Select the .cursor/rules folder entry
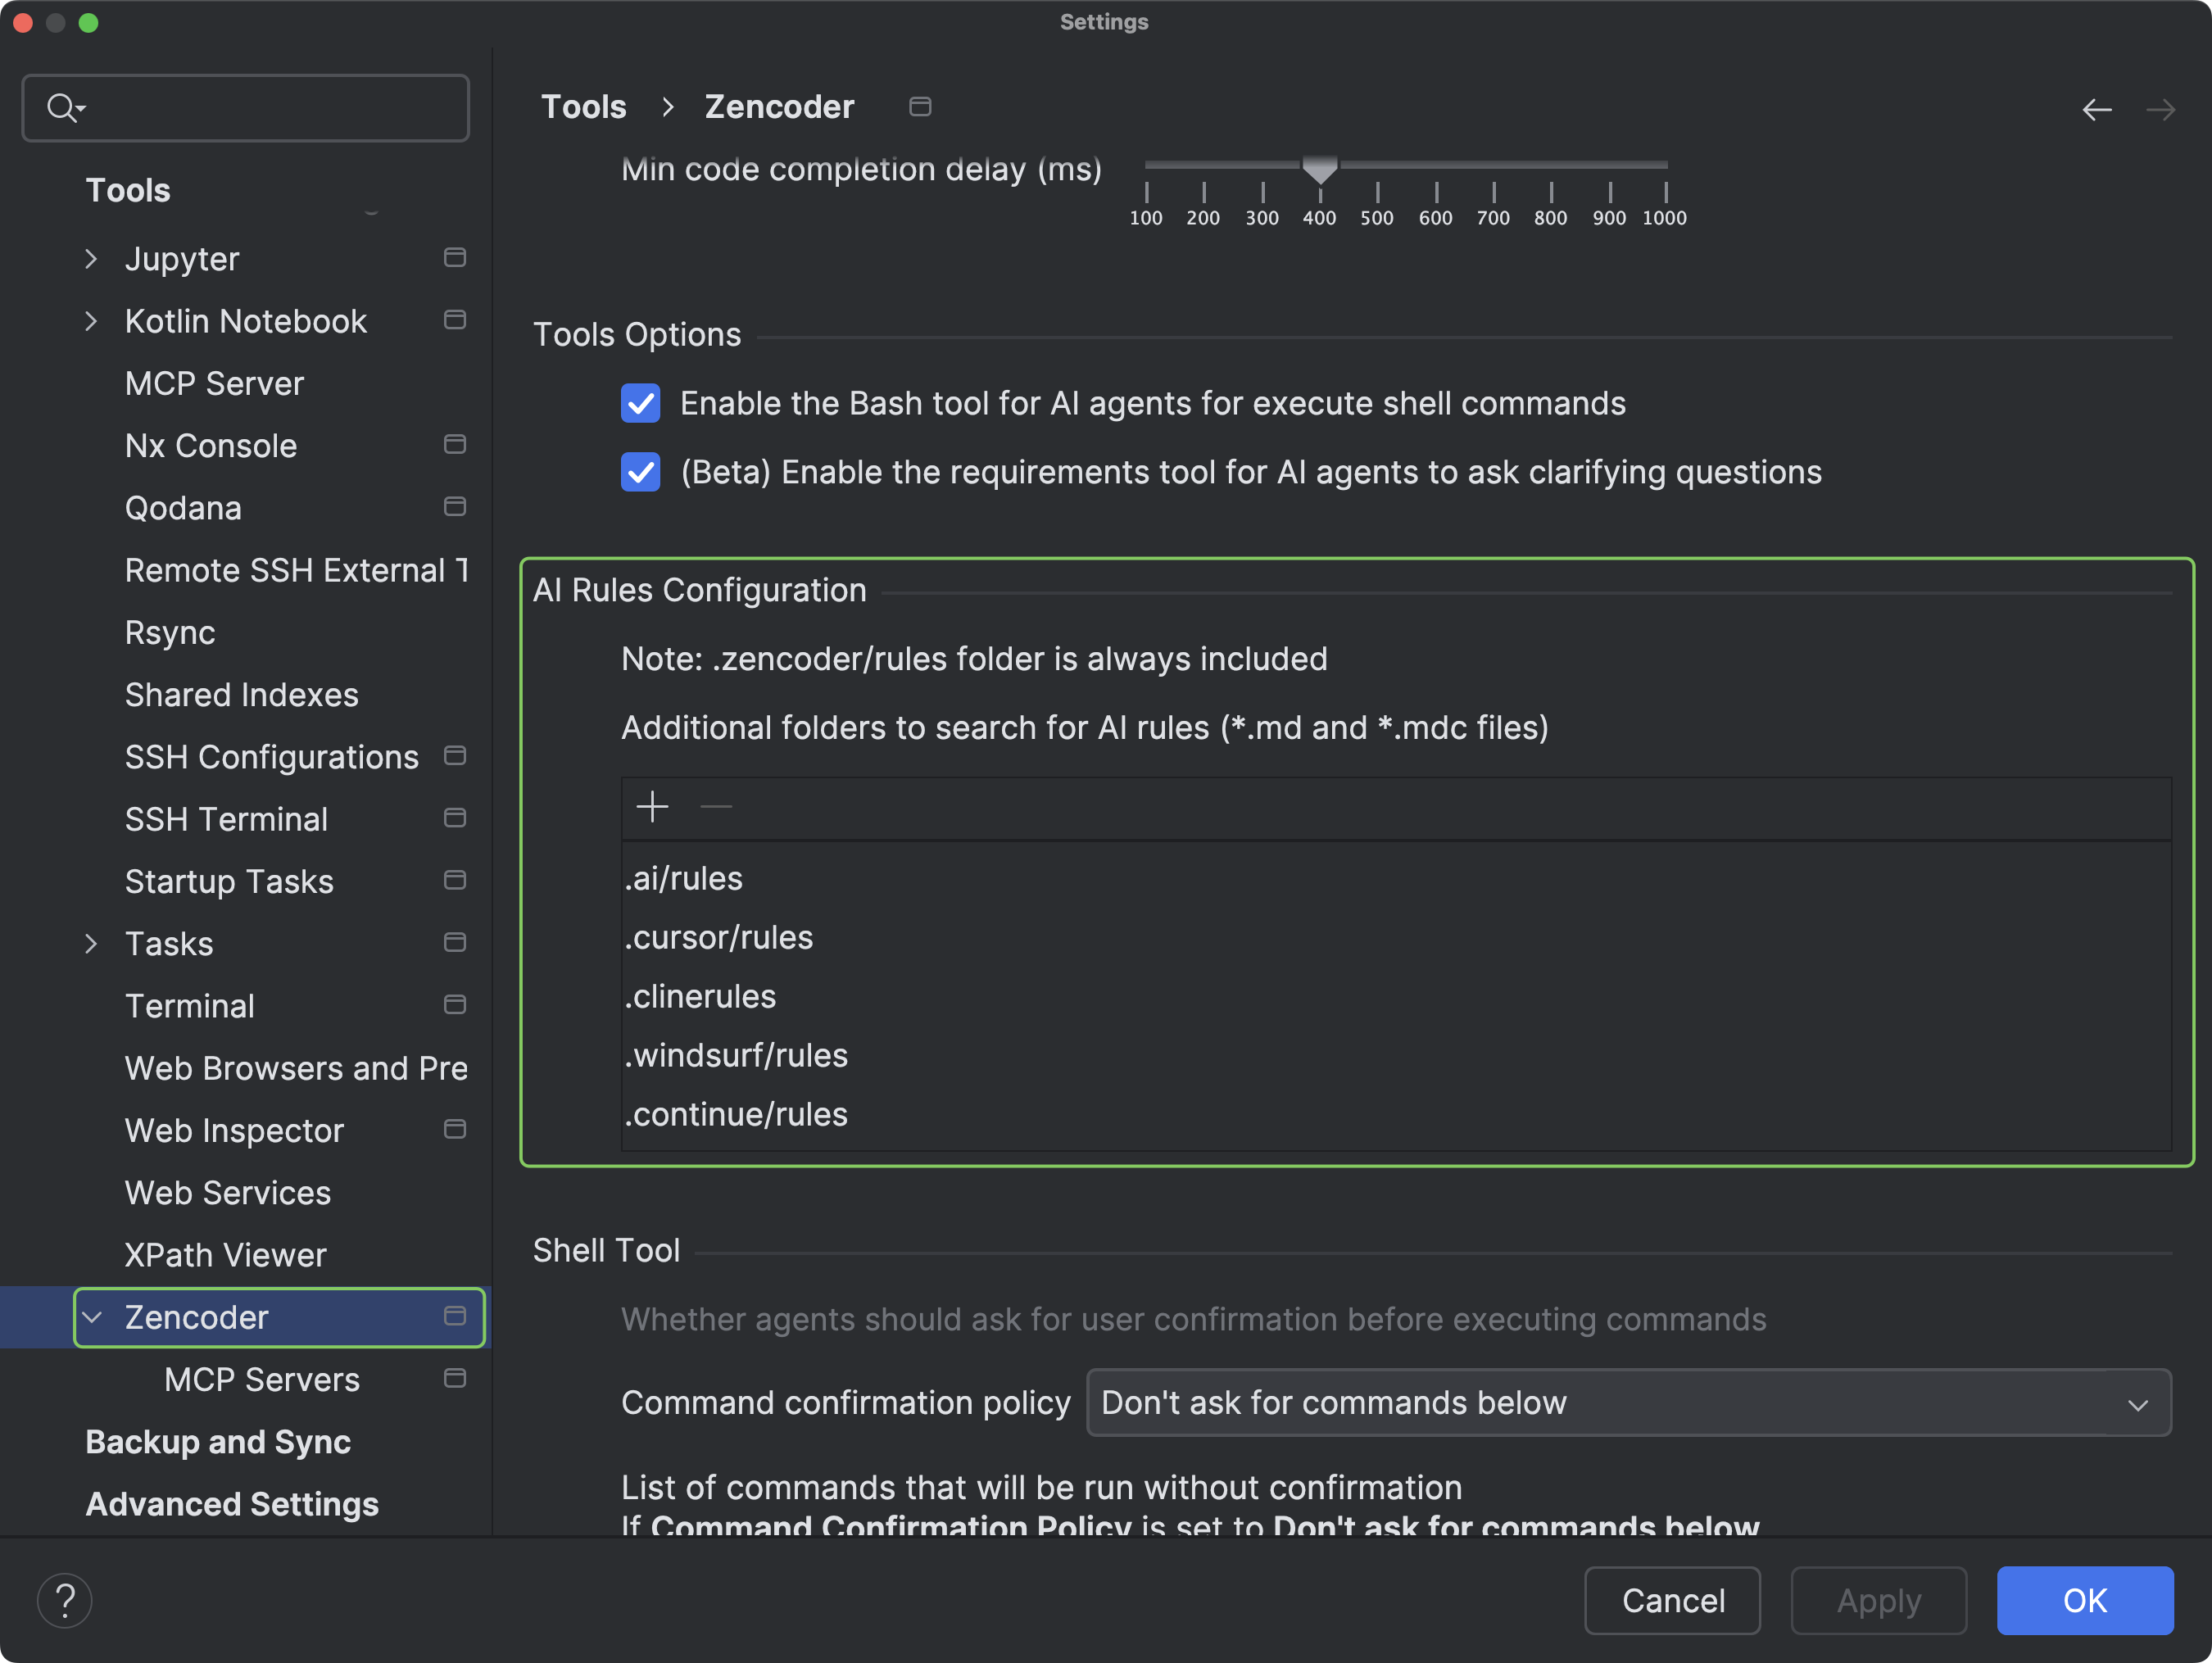The height and width of the screenshot is (1663, 2212). (718, 937)
